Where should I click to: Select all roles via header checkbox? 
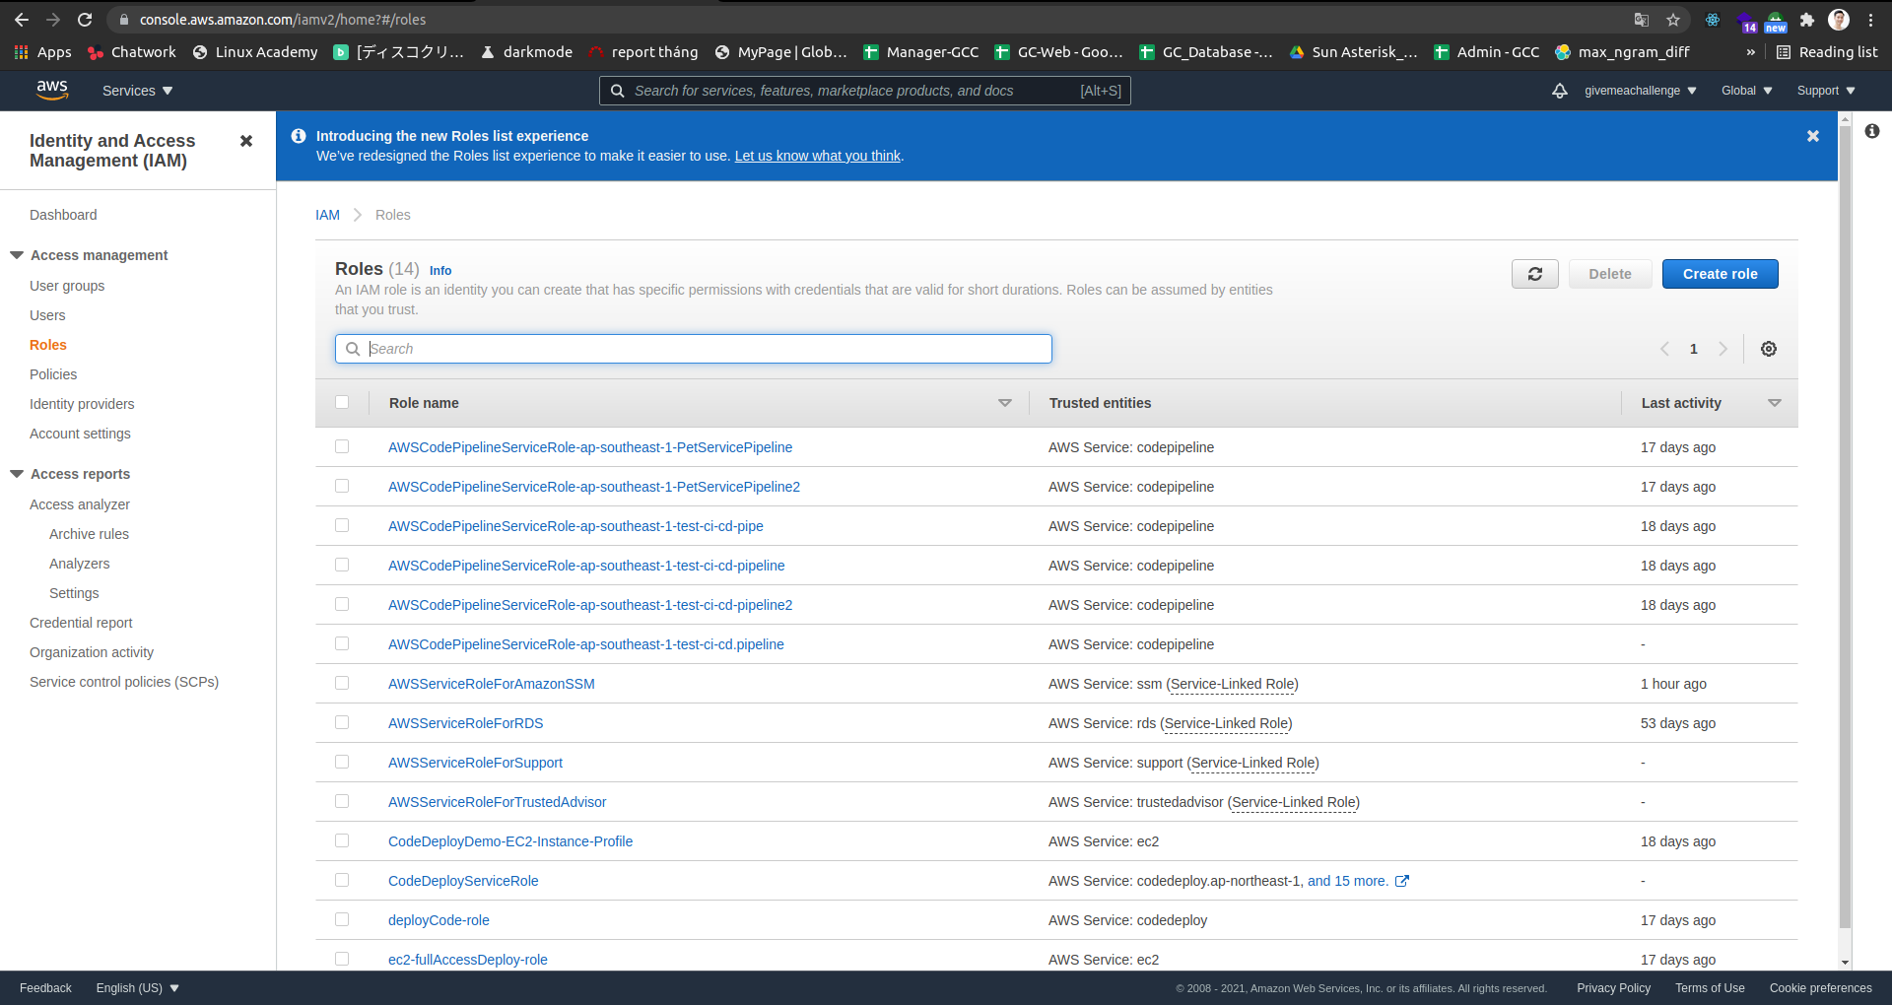point(342,402)
